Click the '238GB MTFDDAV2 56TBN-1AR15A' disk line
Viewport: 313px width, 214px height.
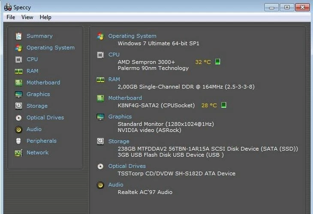pyautogui.click(x=208, y=149)
